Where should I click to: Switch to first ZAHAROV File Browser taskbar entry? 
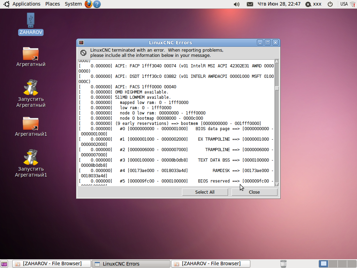(x=52, y=264)
